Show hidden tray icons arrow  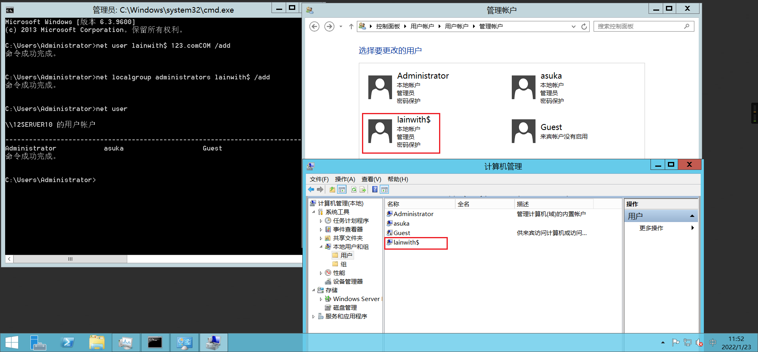point(663,343)
